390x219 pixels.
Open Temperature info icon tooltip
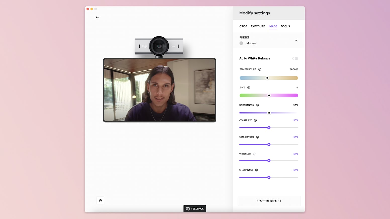[260, 69]
